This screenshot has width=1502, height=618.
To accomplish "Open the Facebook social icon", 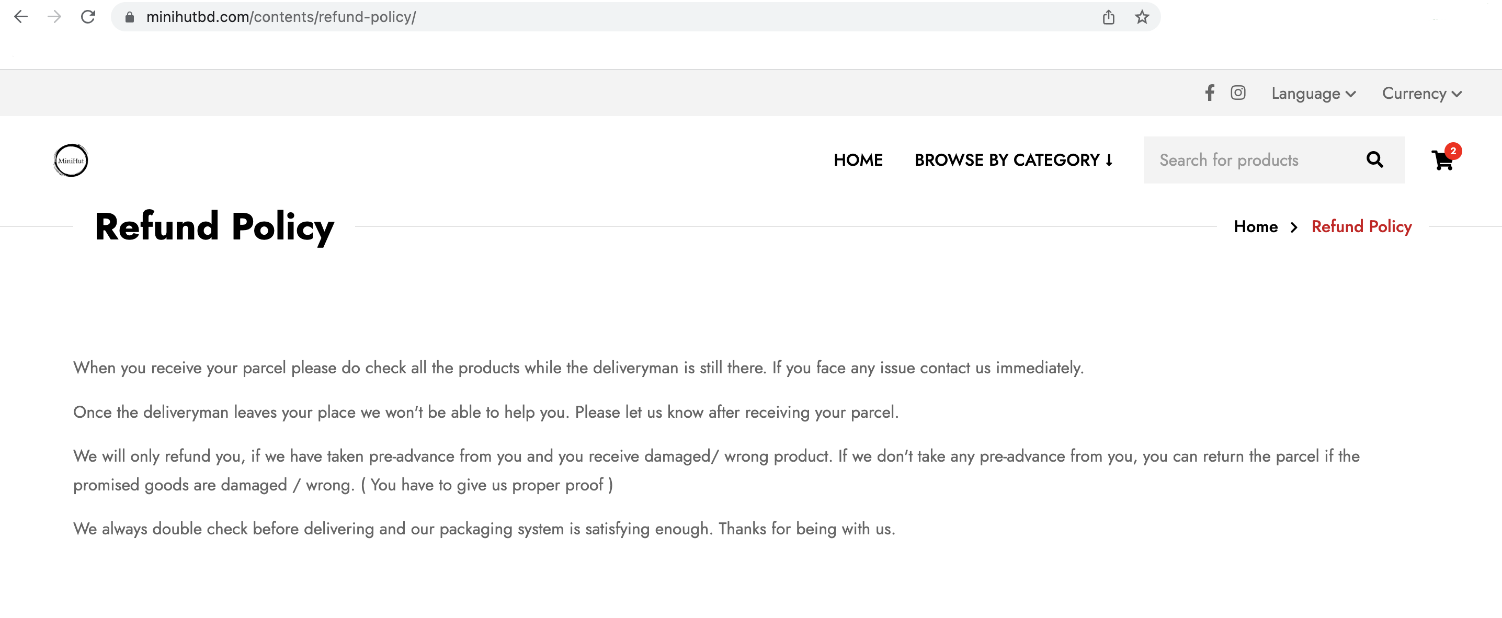I will [1210, 93].
